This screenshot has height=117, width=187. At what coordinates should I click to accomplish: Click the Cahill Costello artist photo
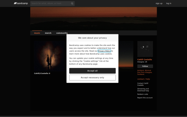[145, 49]
